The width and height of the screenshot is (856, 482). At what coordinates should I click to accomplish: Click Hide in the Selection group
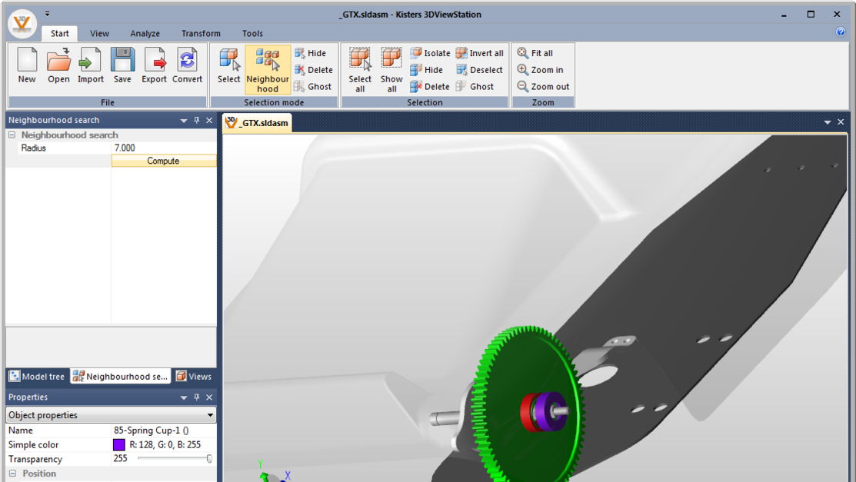426,70
